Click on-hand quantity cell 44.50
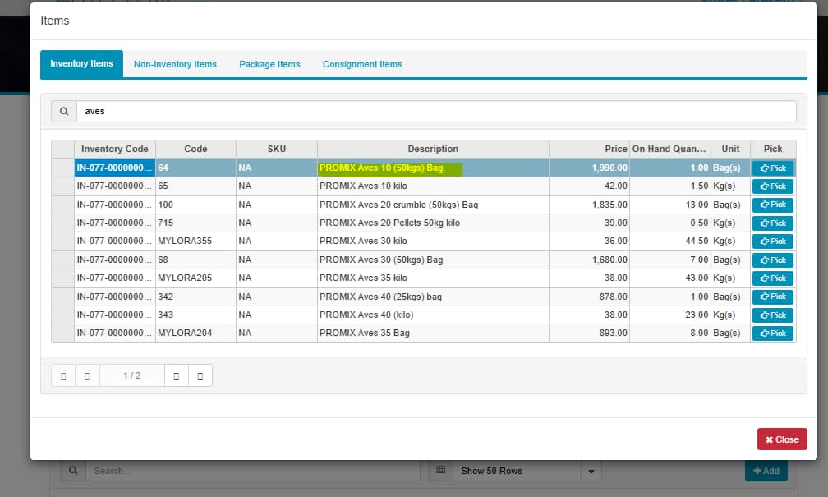828x497 pixels. point(669,241)
